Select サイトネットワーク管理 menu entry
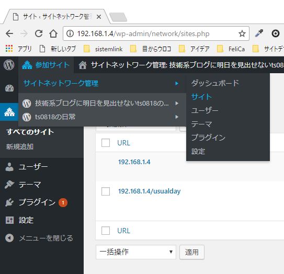284x274 pixels. [102, 83]
